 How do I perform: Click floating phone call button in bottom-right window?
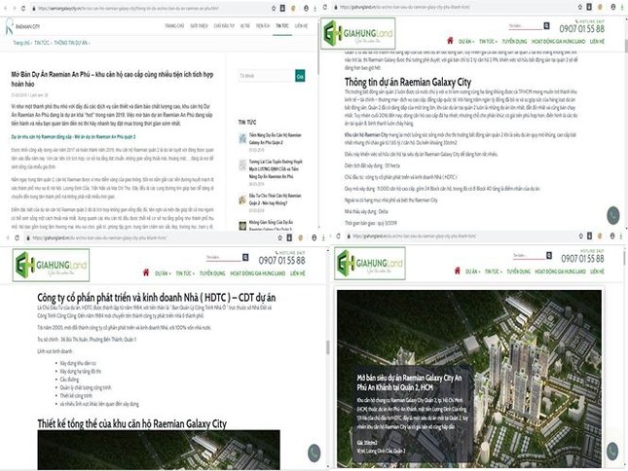[x=612, y=451]
